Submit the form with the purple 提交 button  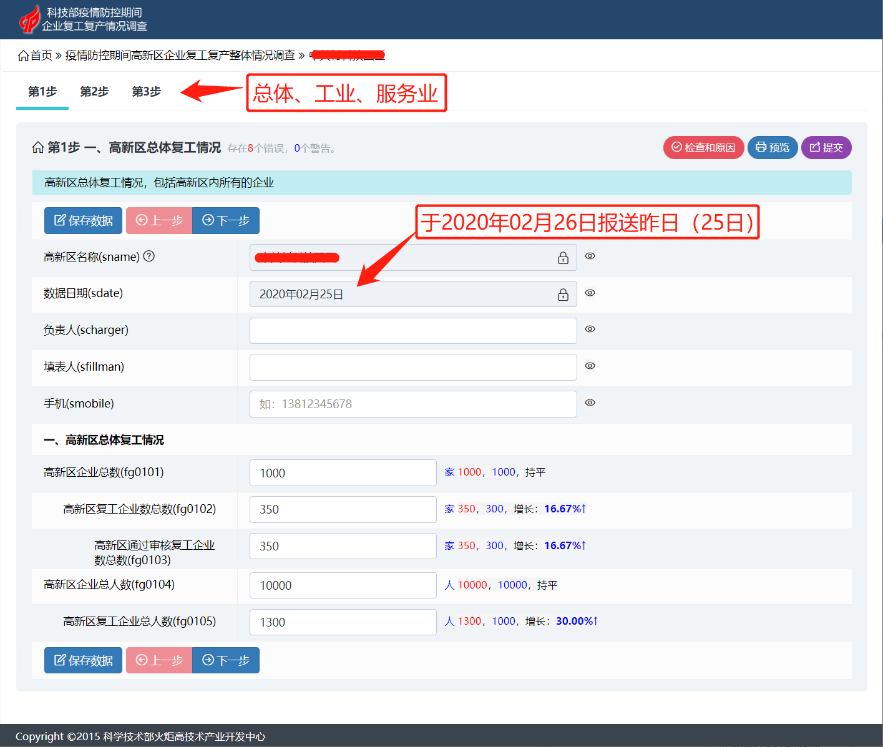pyautogui.click(x=826, y=147)
